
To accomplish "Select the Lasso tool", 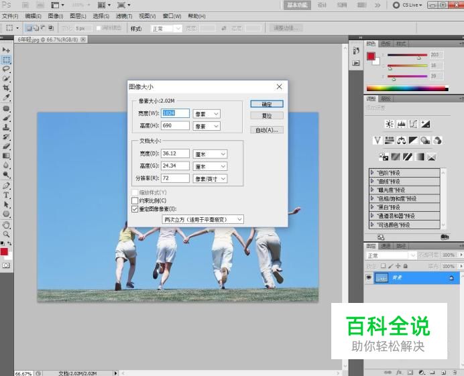I will pos(6,69).
